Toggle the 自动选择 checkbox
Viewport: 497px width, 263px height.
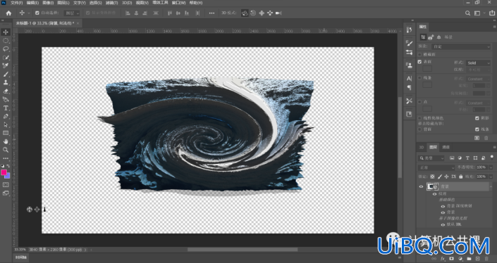click(37, 13)
